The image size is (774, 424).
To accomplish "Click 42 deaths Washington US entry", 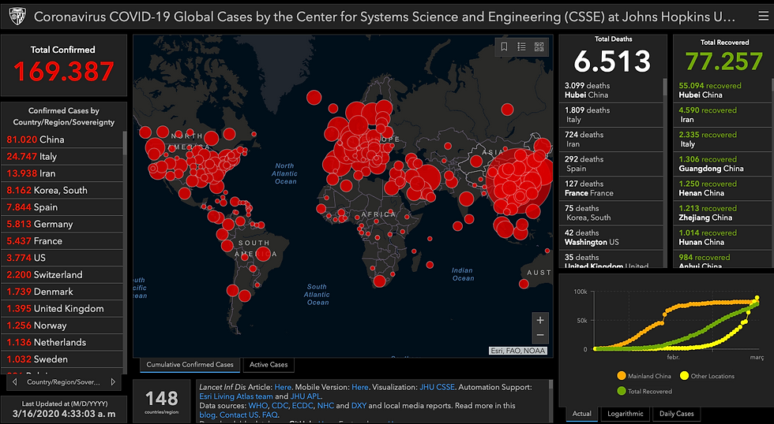I will [611, 237].
